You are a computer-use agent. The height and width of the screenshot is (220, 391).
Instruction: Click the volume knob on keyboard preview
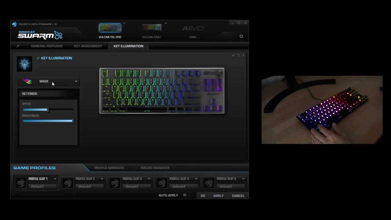pyautogui.click(x=219, y=73)
